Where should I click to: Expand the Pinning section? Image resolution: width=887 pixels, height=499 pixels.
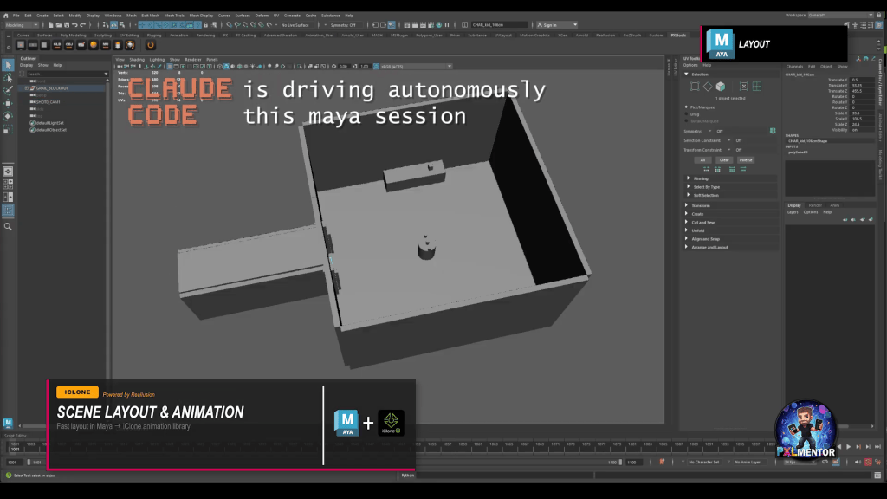689,178
